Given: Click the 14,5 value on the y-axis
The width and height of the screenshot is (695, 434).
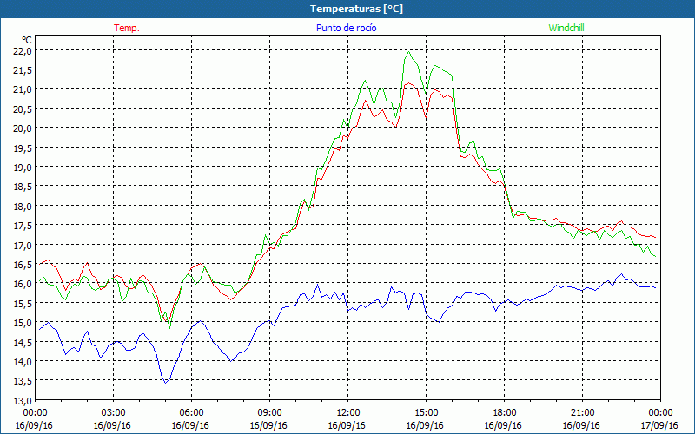Looking at the screenshot, I should [x=23, y=342].
